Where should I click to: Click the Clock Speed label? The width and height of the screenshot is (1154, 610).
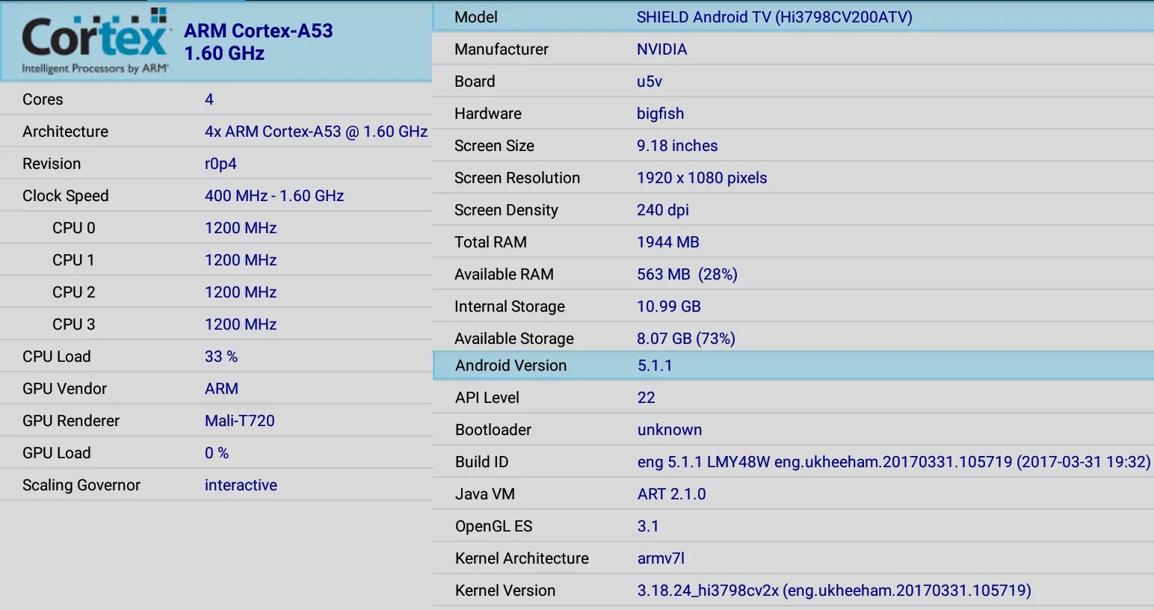coord(66,196)
